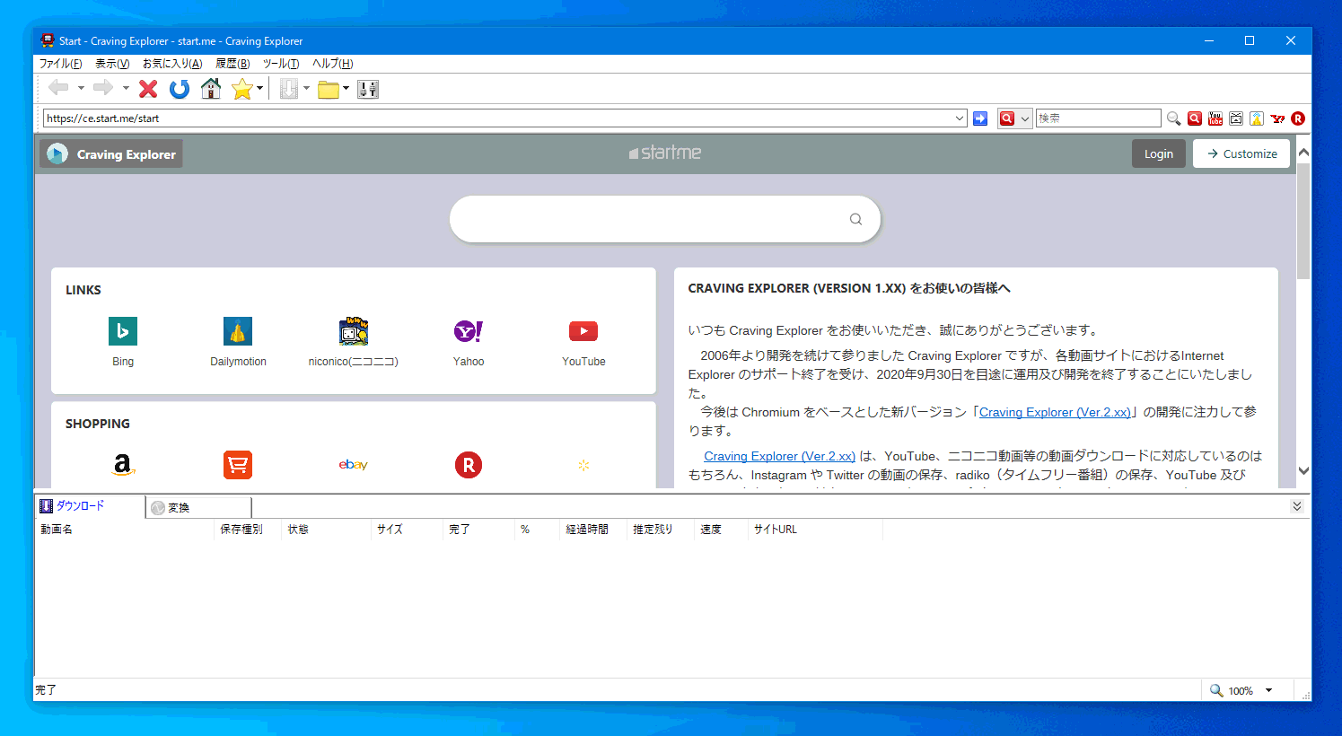Click the yellow star favorites icon
1342x736 pixels.
tap(241, 88)
